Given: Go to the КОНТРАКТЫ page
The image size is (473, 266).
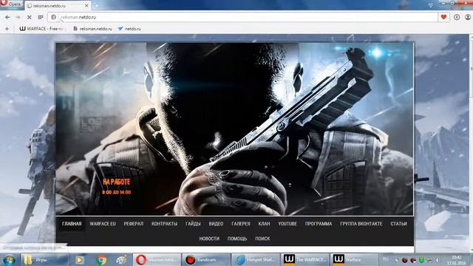Looking at the screenshot, I should pos(164,224).
